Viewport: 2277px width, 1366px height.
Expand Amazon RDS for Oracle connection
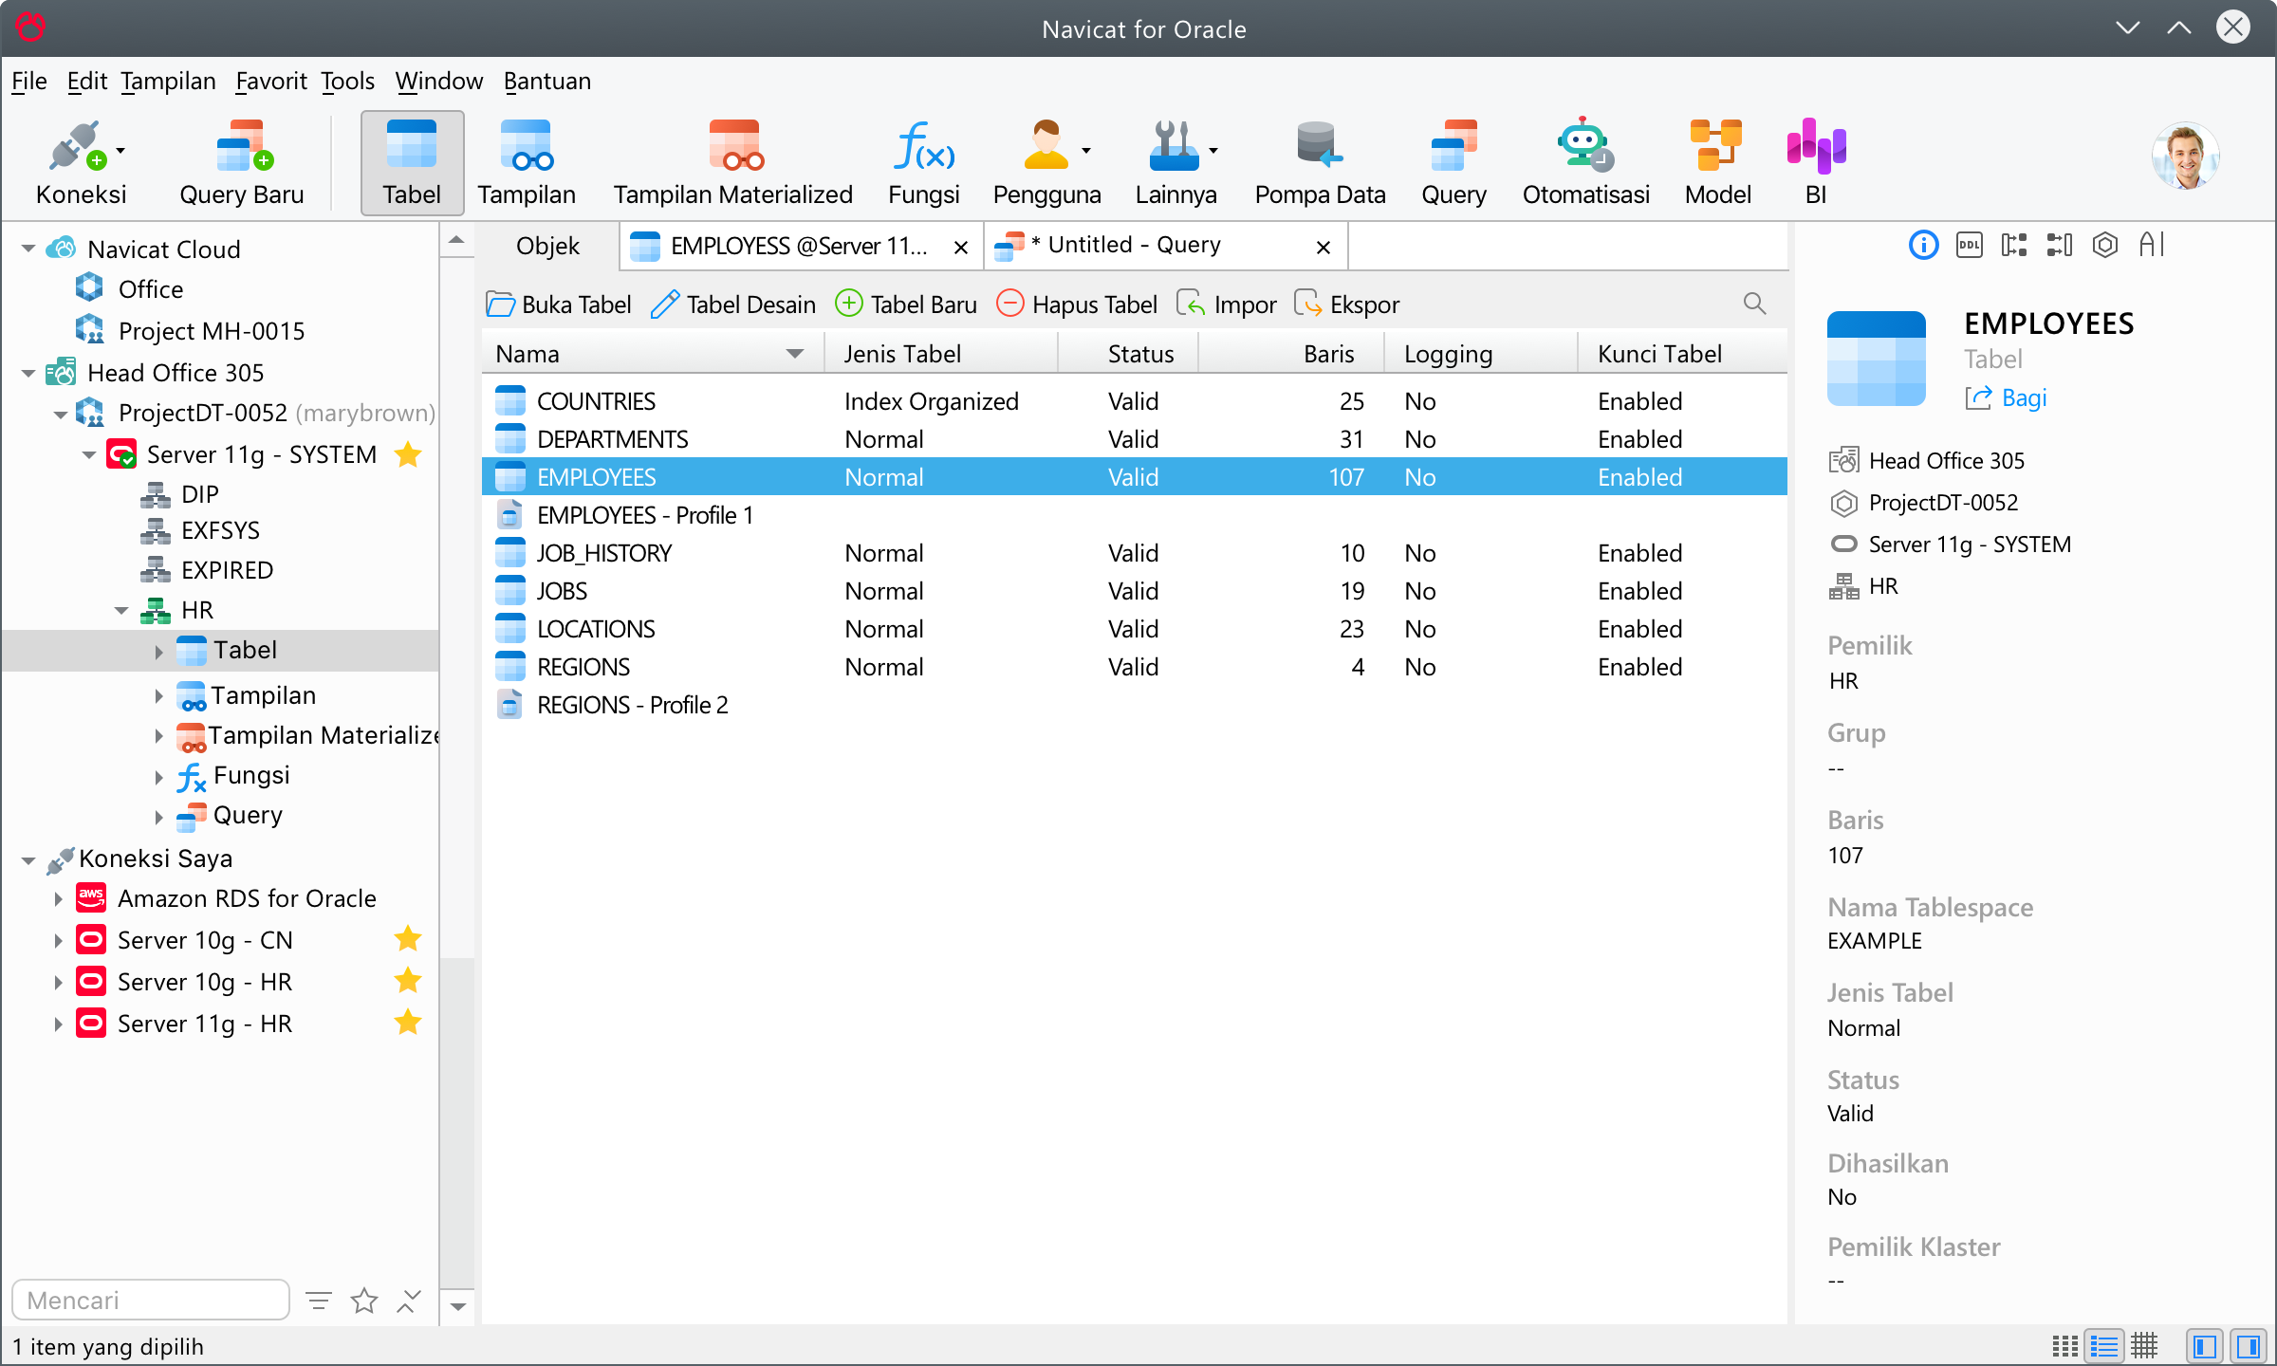coord(58,899)
